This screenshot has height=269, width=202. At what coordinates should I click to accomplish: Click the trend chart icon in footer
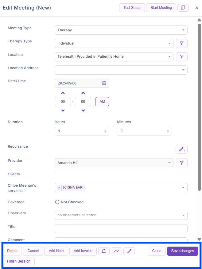[x=116, y=251]
